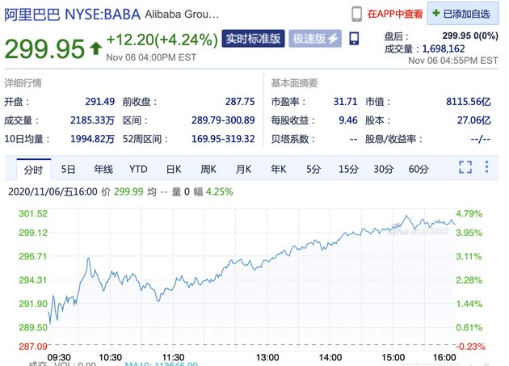Click the 10日均量 value 1994.82万
Screen dimensions: 509x366
tap(93, 139)
